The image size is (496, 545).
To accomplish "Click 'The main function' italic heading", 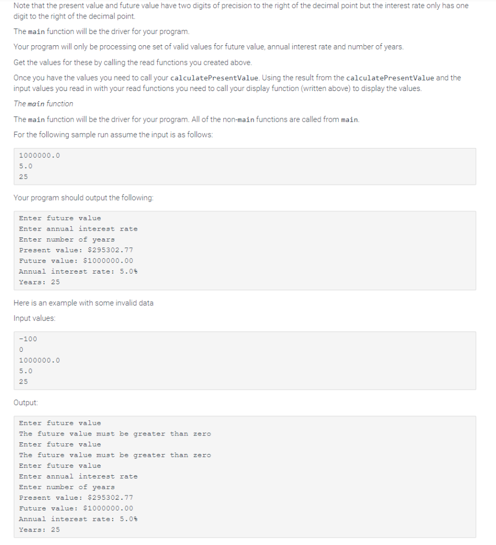I will tap(44, 104).
